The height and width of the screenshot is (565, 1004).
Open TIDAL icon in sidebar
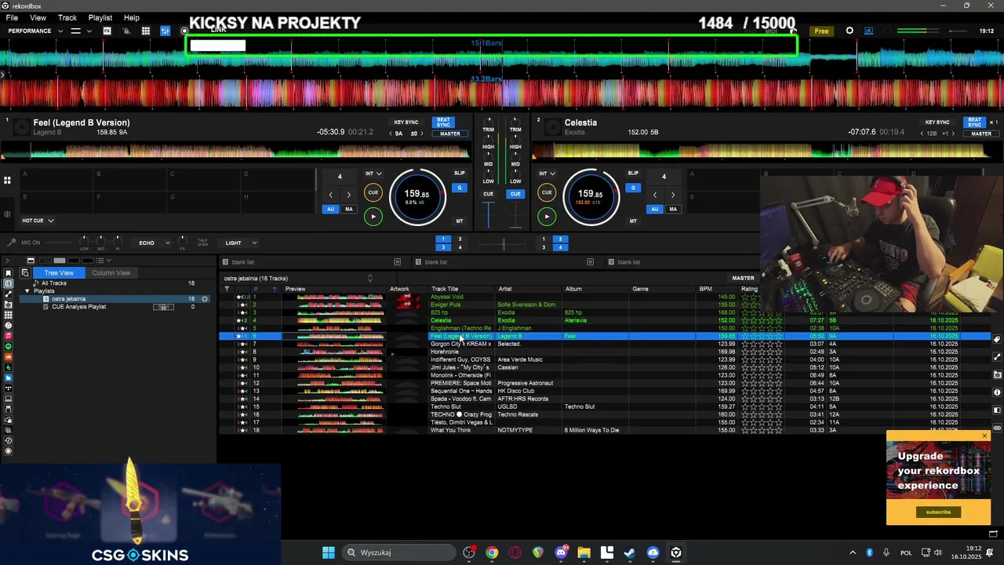(x=9, y=388)
